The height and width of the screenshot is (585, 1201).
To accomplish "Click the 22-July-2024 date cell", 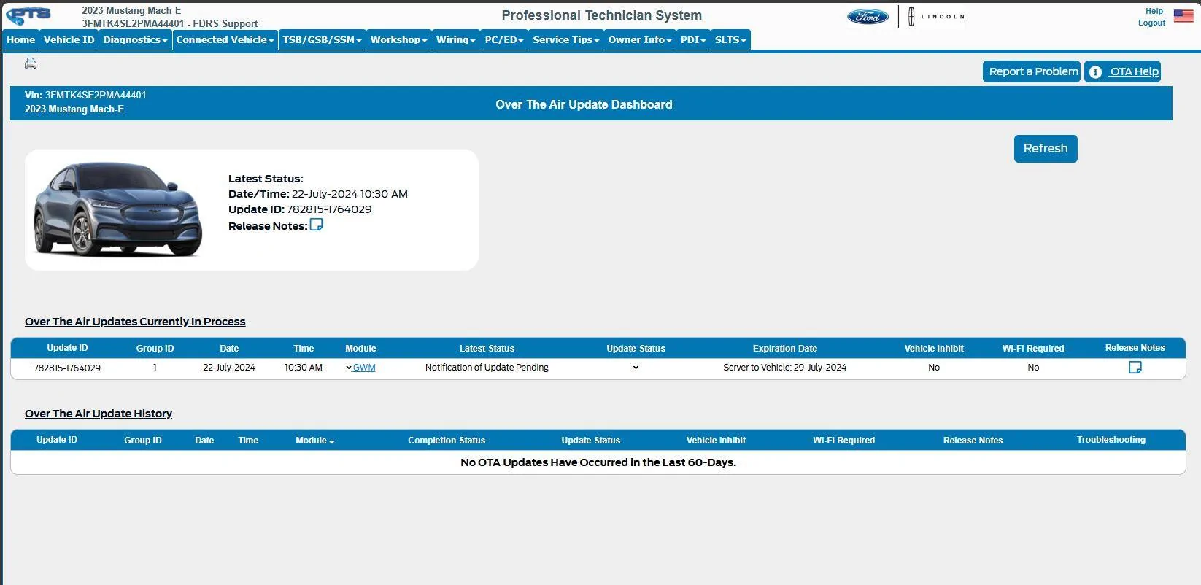I will 229,368.
